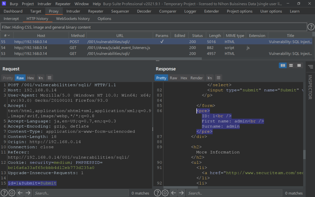Screen dimensions: 315x197
Task: Open the Burp menu
Action: (14, 4)
